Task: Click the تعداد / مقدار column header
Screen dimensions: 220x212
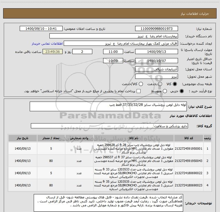Action: tap(51, 138)
